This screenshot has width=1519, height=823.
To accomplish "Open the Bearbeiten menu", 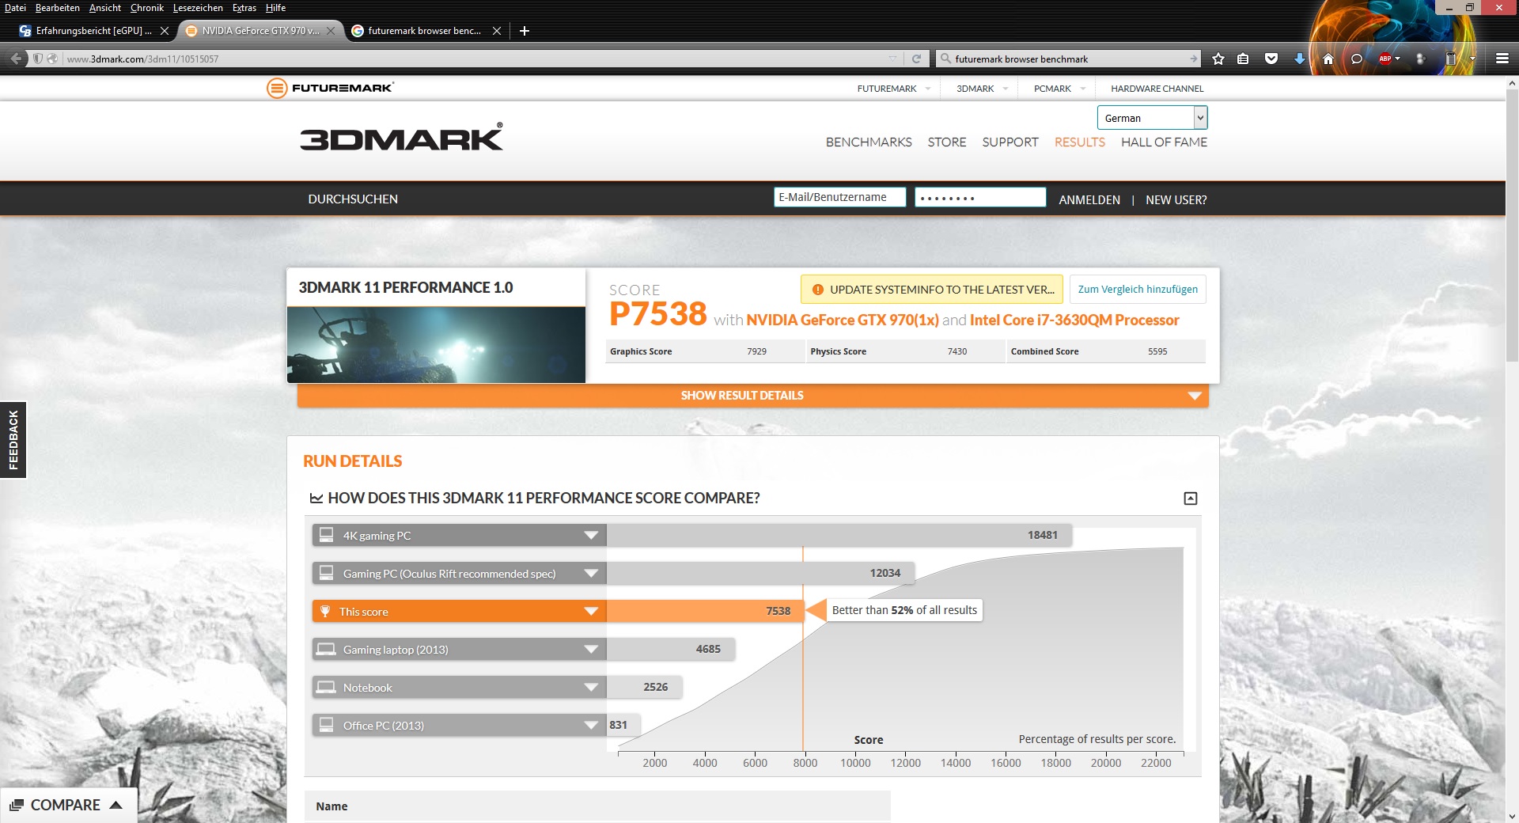I will tap(58, 8).
